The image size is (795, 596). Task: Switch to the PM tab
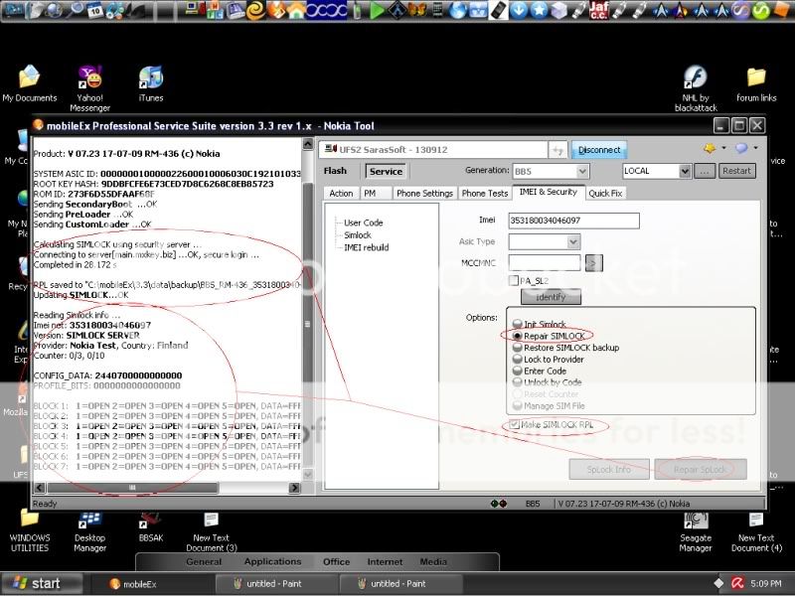(370, 193)
